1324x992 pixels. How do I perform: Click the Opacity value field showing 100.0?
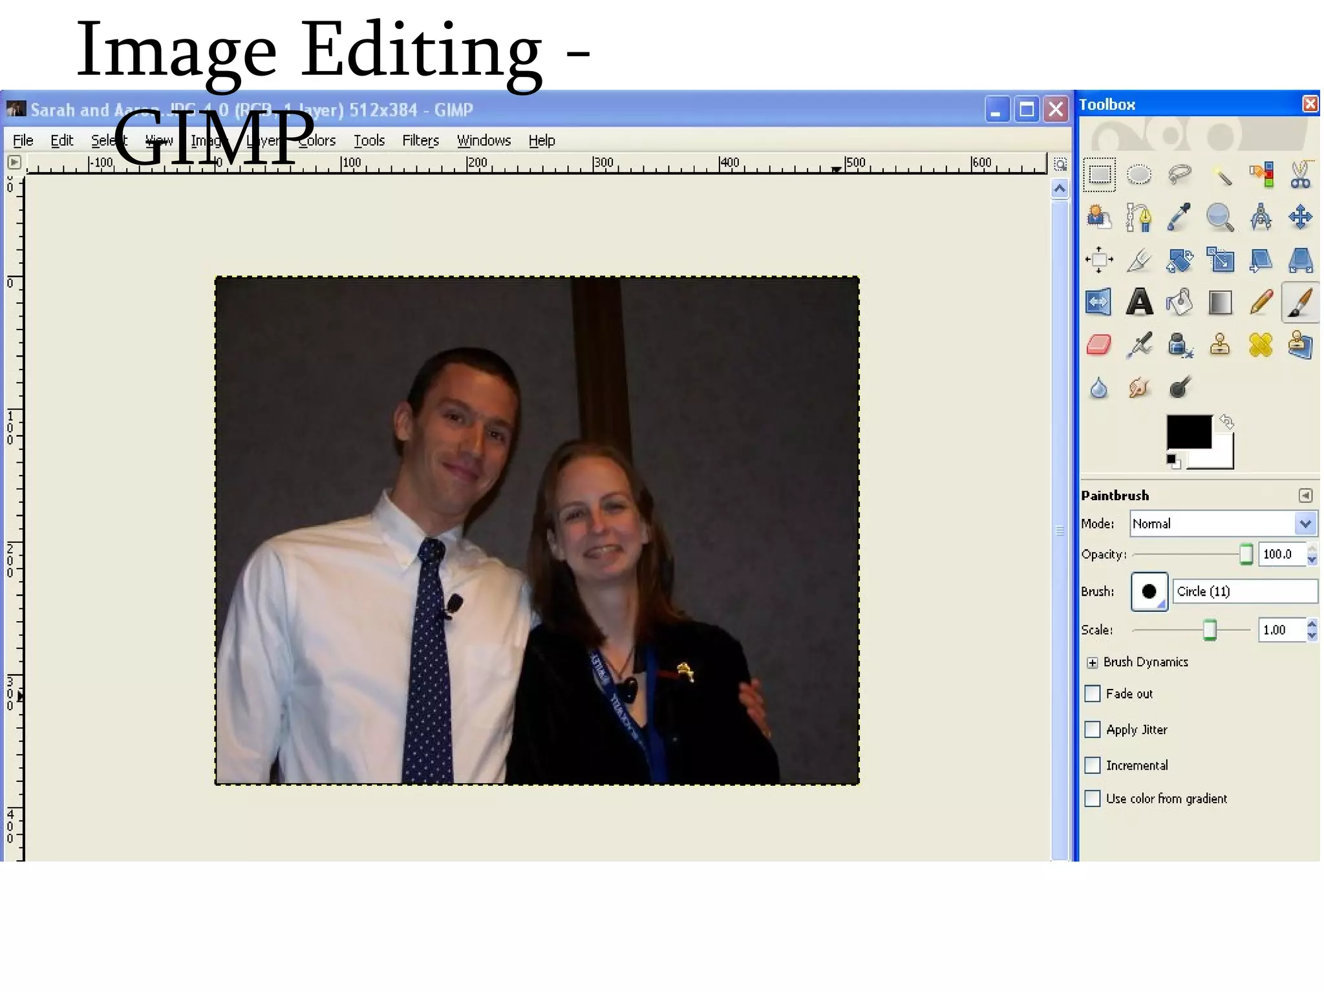click(x=1283, y=554)
